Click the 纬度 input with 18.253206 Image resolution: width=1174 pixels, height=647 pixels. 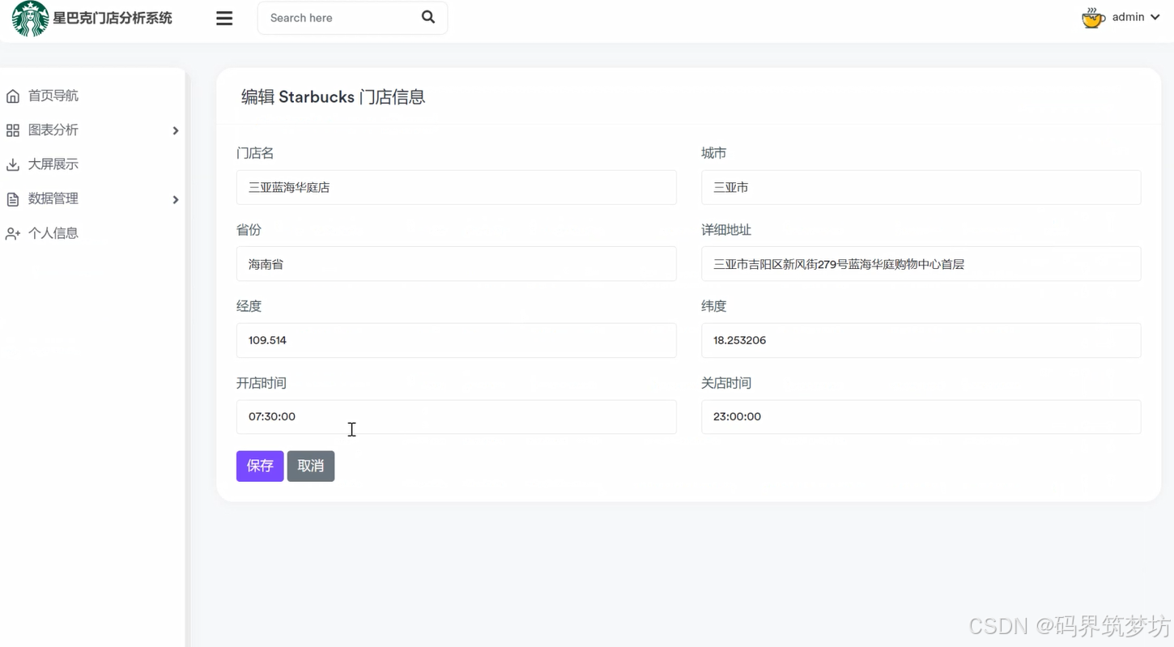pyautogui.click(x=921, y=340)
